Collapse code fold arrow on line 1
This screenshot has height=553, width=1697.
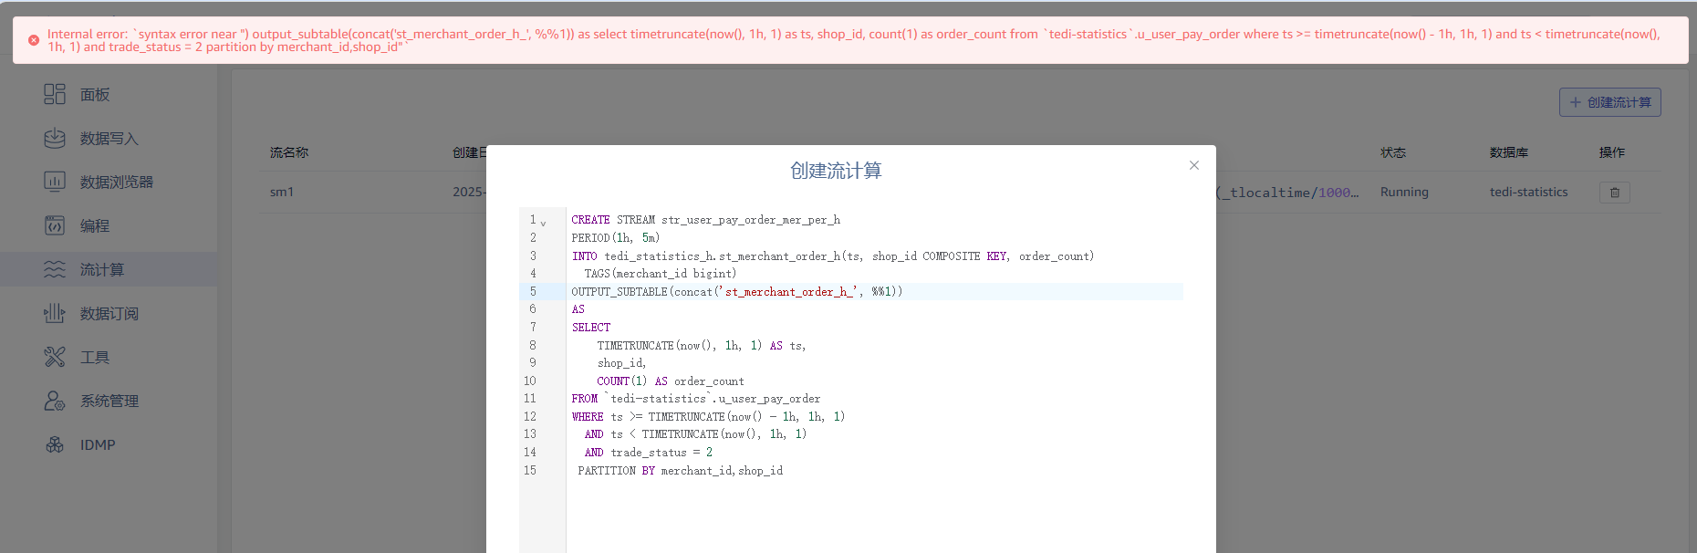pyautogui.click(x=543, y=223)
